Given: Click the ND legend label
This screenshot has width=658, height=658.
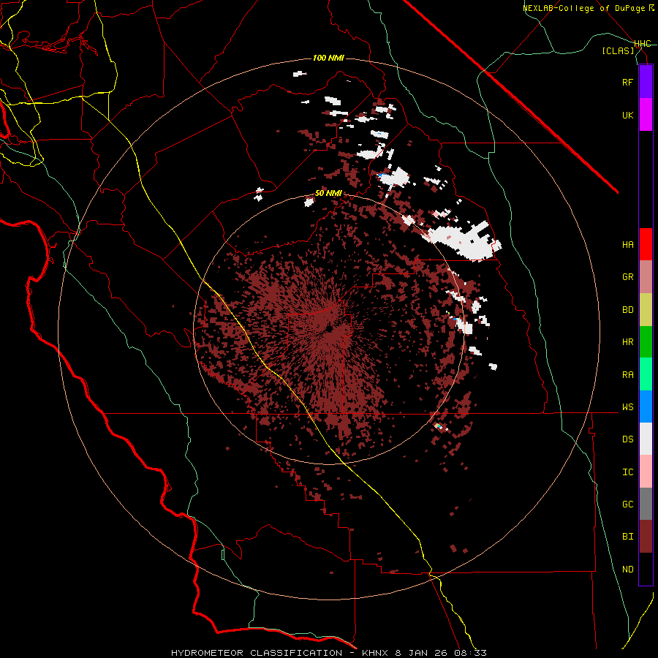Looking at the screenshot, I should pyautogui.click(x=628, y=570).
